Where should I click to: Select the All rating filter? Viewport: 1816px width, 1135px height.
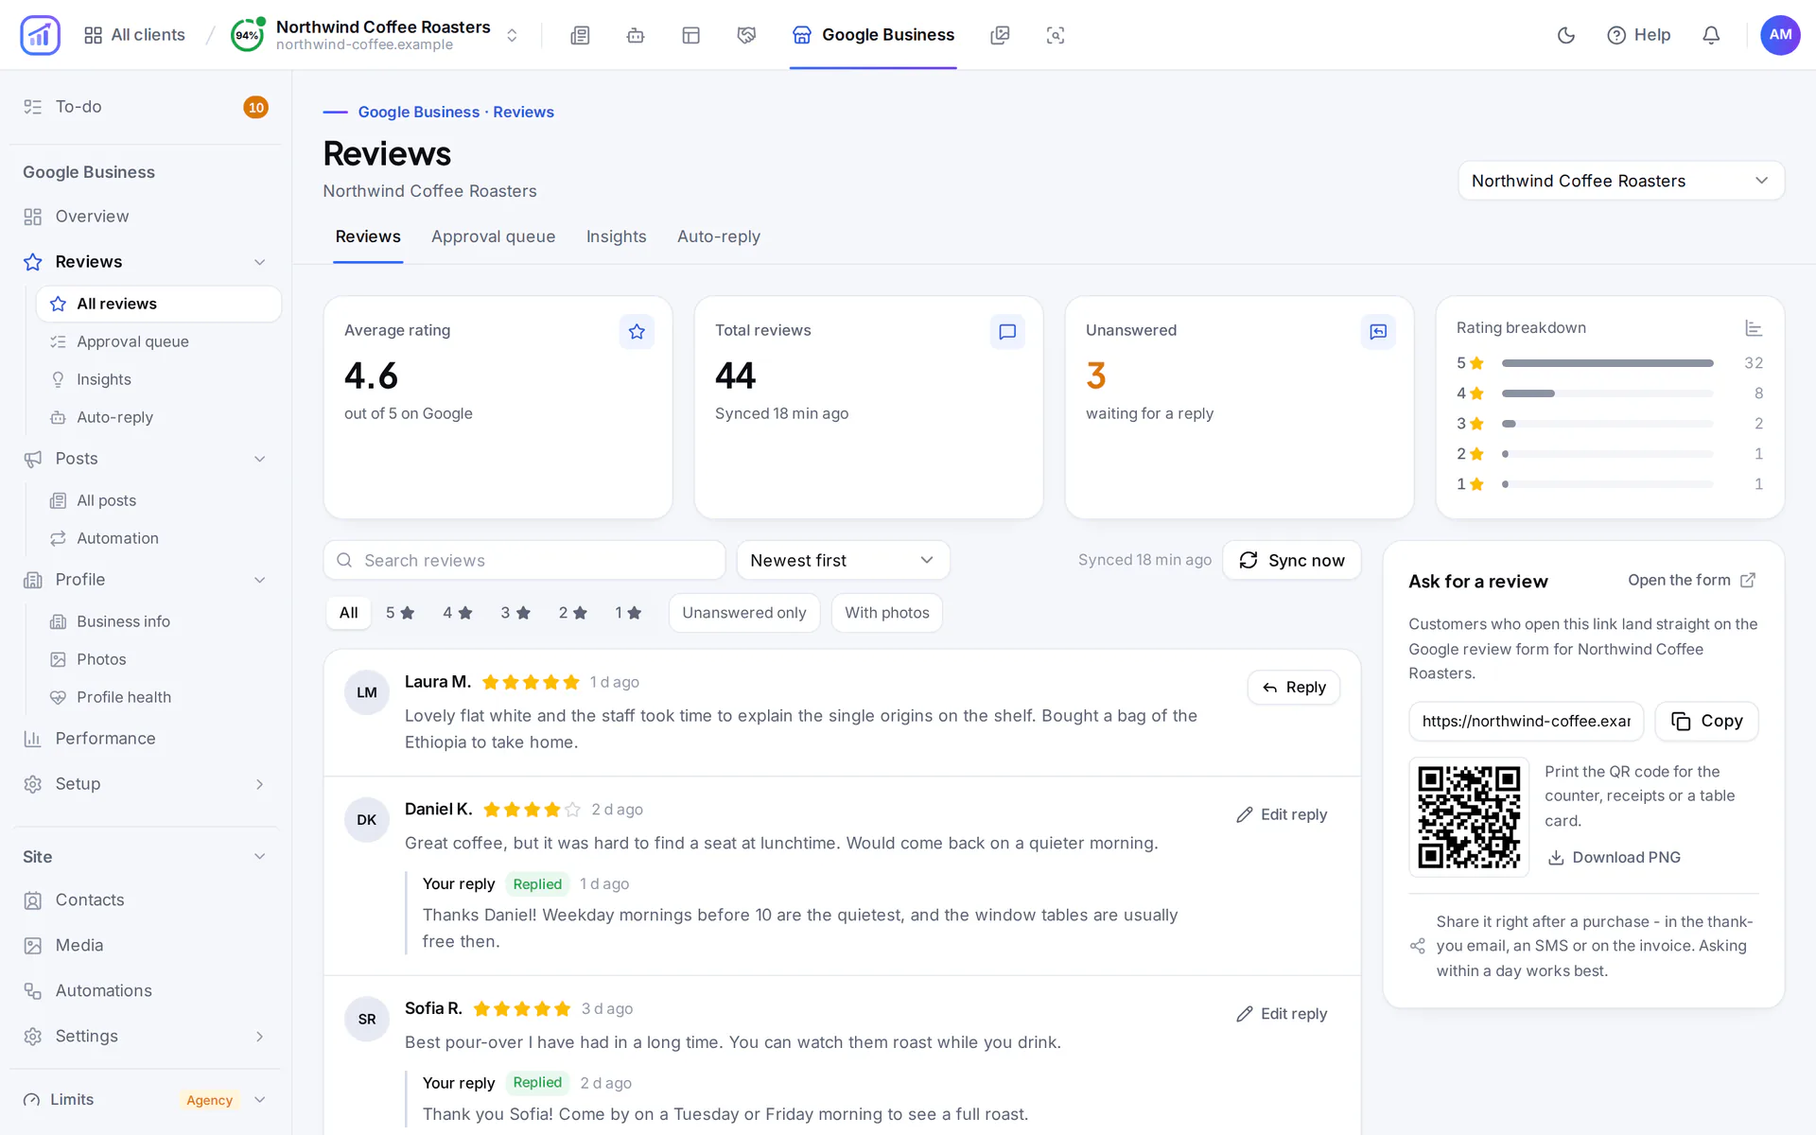point(348,613)
